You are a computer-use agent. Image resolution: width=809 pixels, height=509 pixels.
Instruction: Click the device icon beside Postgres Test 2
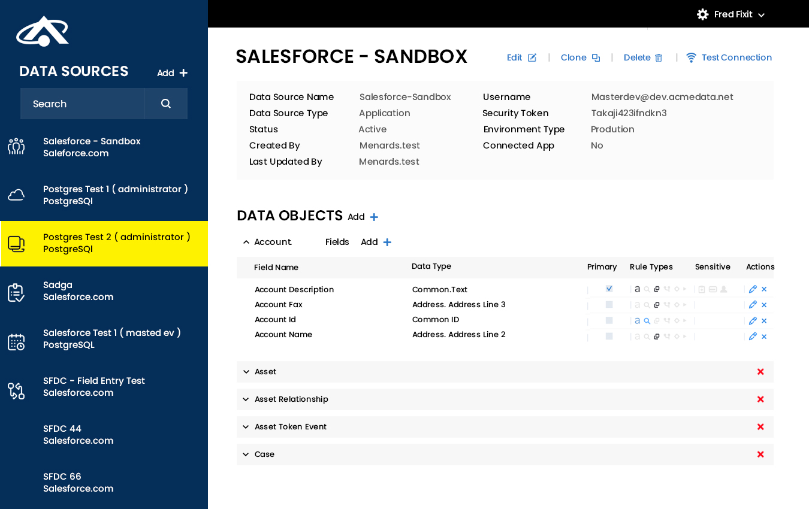[16, 244]
